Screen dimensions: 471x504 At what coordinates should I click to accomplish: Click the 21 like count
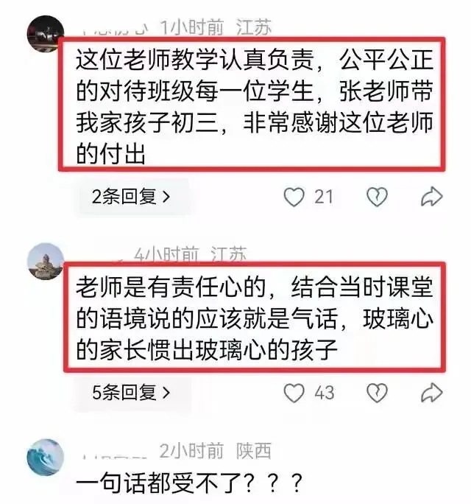pyautogui.click(x=324, y=197)
